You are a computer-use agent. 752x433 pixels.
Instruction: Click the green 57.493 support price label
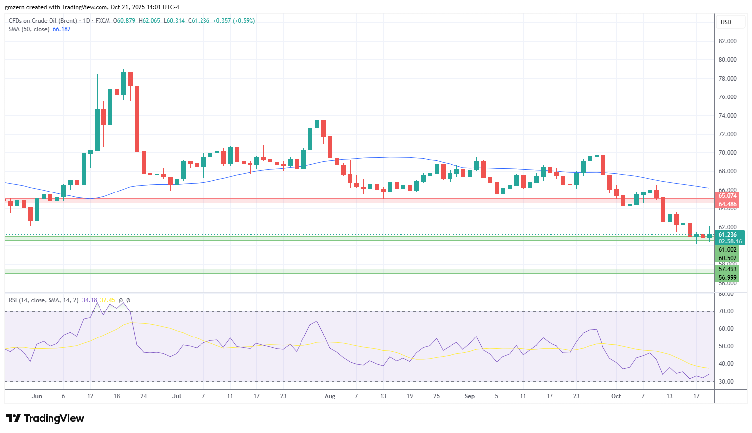coord(727,269)
